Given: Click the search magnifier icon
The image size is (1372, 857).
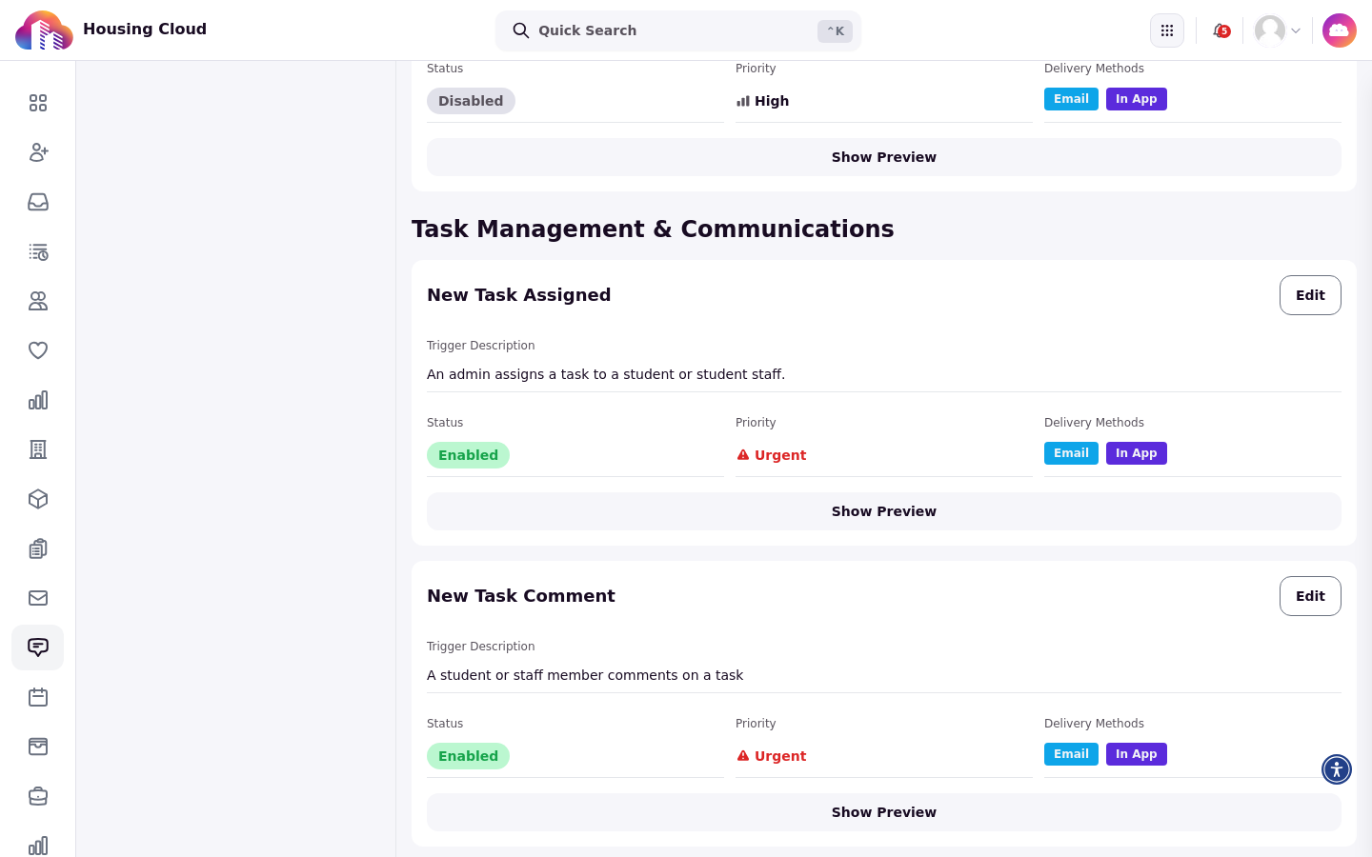Looking at the screenshot, I should click(x=521, y=30).
